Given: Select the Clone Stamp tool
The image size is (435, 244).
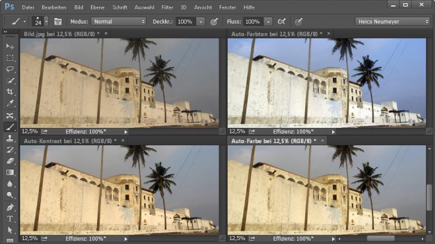Looking at the screenshot, I should [x=10, y=138].
